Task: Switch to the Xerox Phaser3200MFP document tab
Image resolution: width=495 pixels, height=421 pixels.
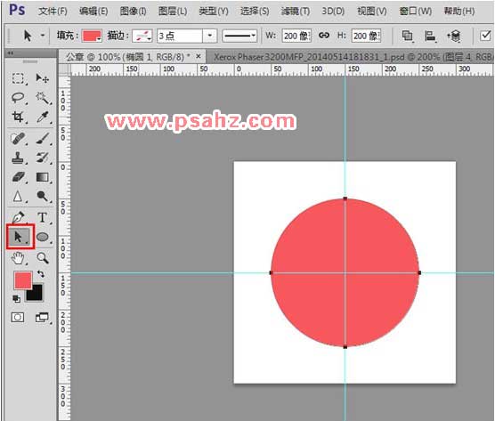Action: pos(351,57)
